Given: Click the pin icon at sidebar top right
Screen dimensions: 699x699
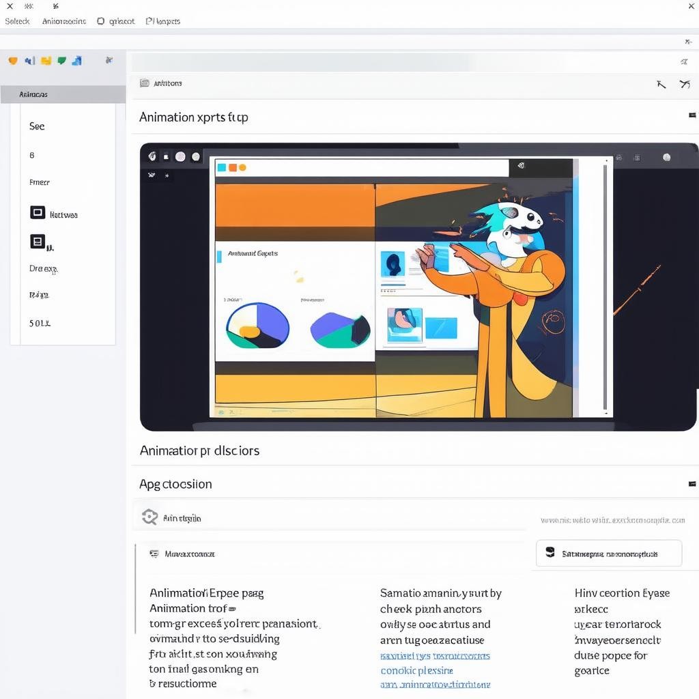Looking at the screenshot, I should tap(109, 61).
